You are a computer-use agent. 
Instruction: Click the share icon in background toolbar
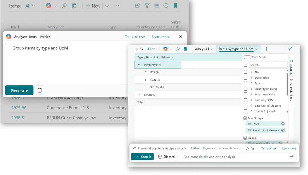[137, 6]
